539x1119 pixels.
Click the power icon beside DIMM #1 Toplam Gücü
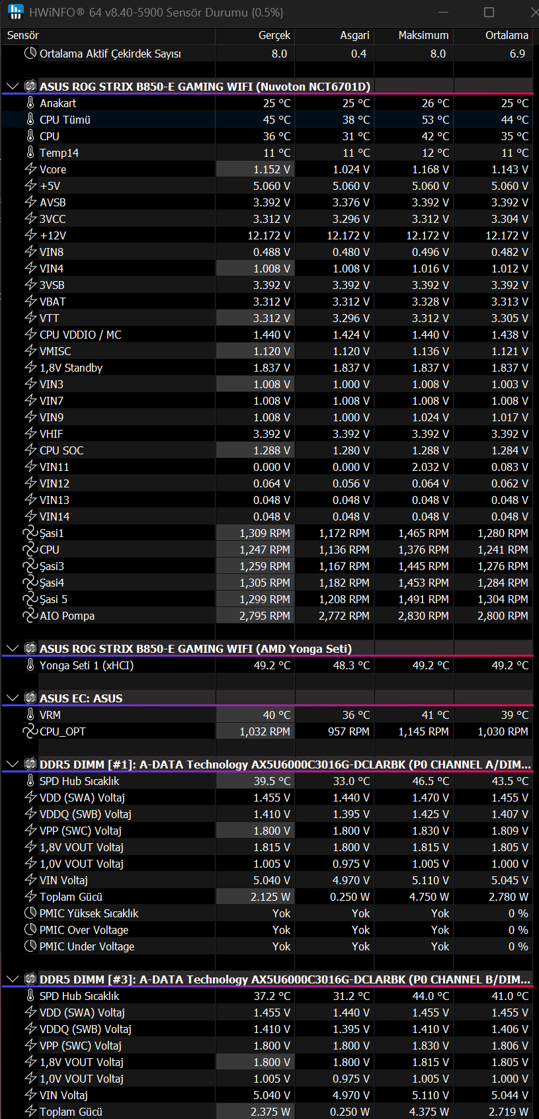[x=30, y=896]
